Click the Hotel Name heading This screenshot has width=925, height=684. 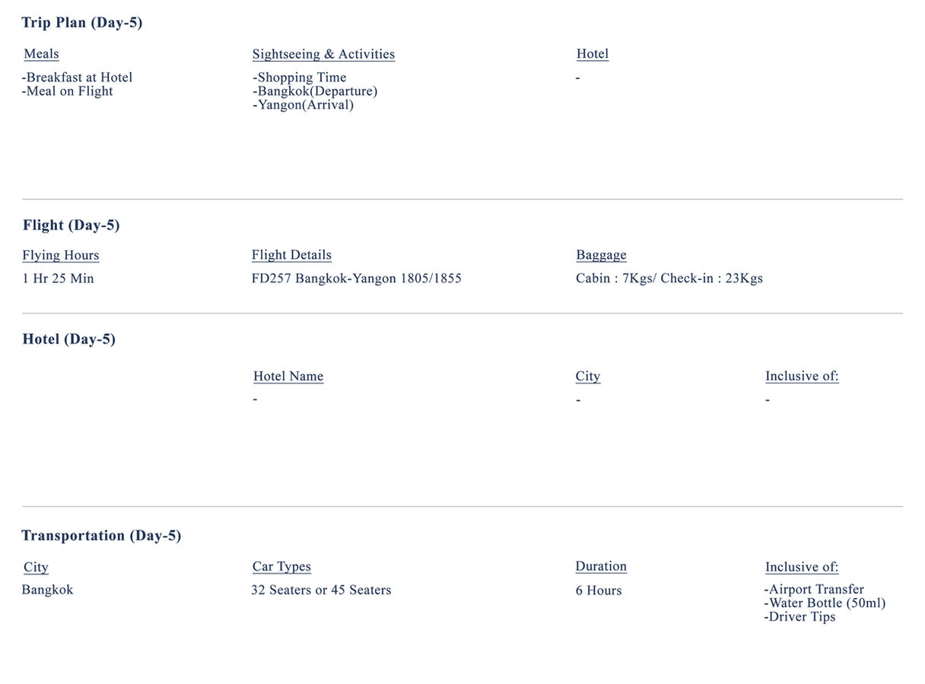(x=288, y=377)
